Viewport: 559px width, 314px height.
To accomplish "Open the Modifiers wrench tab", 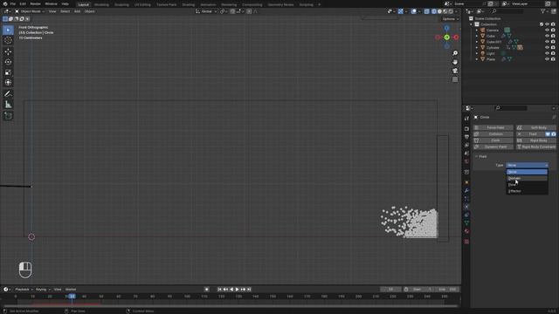I will (466, 191).
